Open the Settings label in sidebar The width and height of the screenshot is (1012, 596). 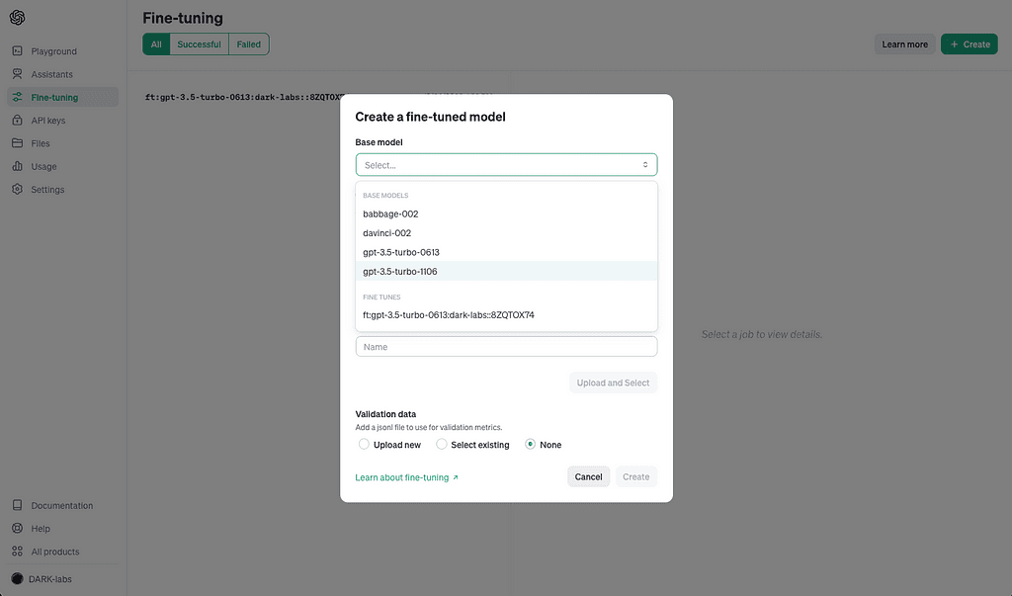[x=47, y=189]
